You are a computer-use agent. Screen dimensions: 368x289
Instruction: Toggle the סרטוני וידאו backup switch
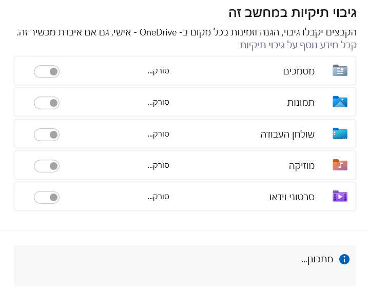coord(47,197)
